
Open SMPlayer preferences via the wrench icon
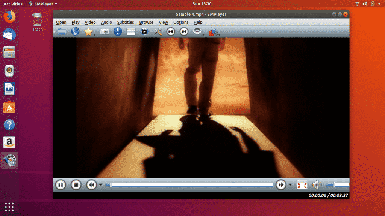[157, 31]
